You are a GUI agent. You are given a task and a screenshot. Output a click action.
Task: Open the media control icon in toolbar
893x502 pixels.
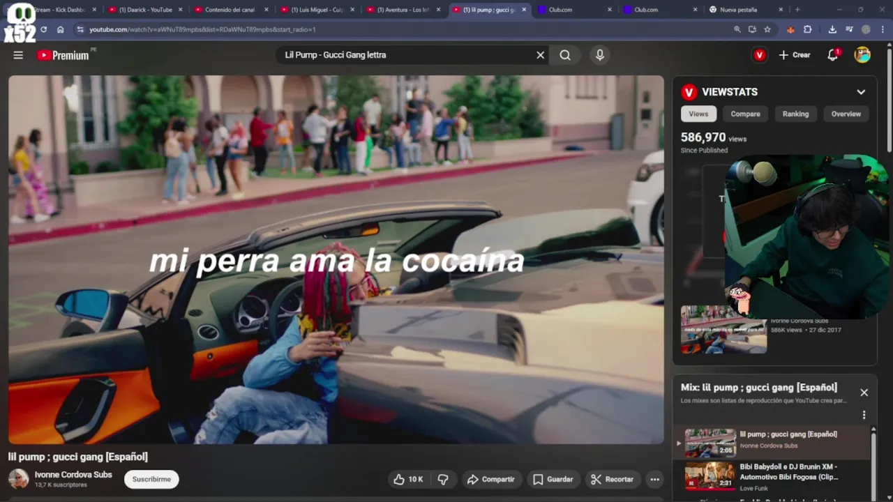pos(849,29)
